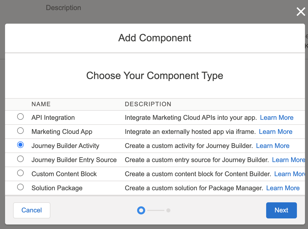Select the Custom Content Block radio button
Screen dimensions: 308x229
20,173
